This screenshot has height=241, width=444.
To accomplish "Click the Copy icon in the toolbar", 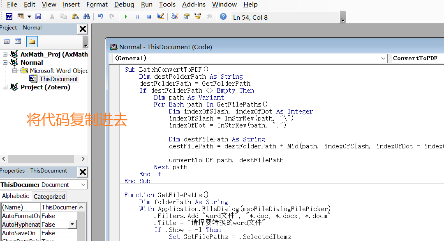I will pos(63,17).
